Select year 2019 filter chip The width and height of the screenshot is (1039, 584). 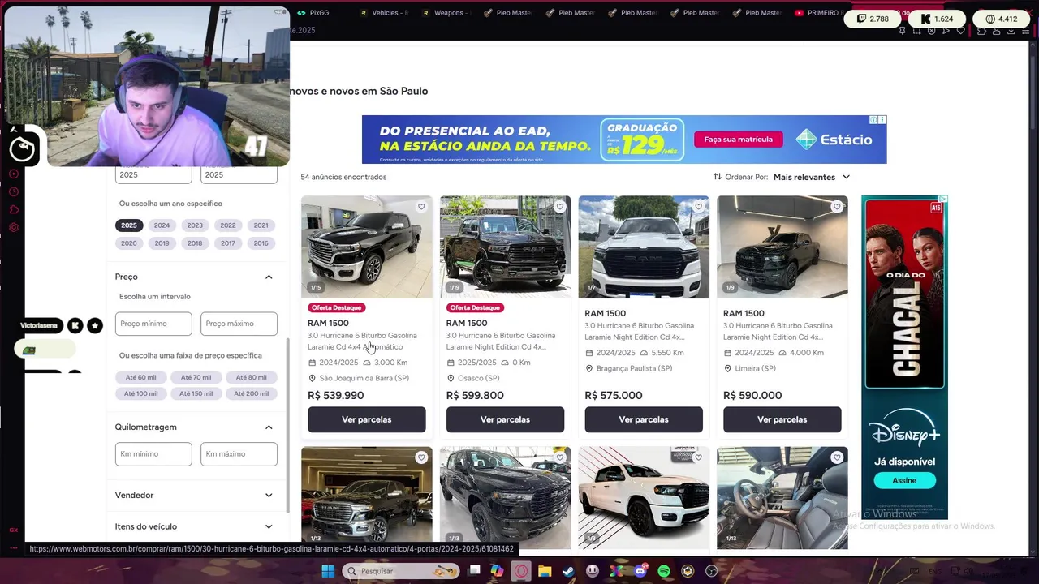pyautogui.click(x=162, y=243)
